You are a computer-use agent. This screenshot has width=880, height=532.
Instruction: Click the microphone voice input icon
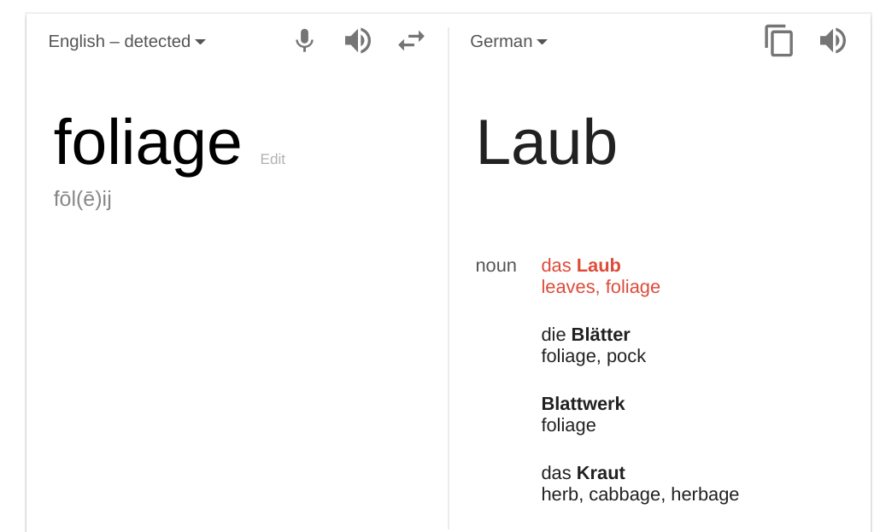pos(304,40)
